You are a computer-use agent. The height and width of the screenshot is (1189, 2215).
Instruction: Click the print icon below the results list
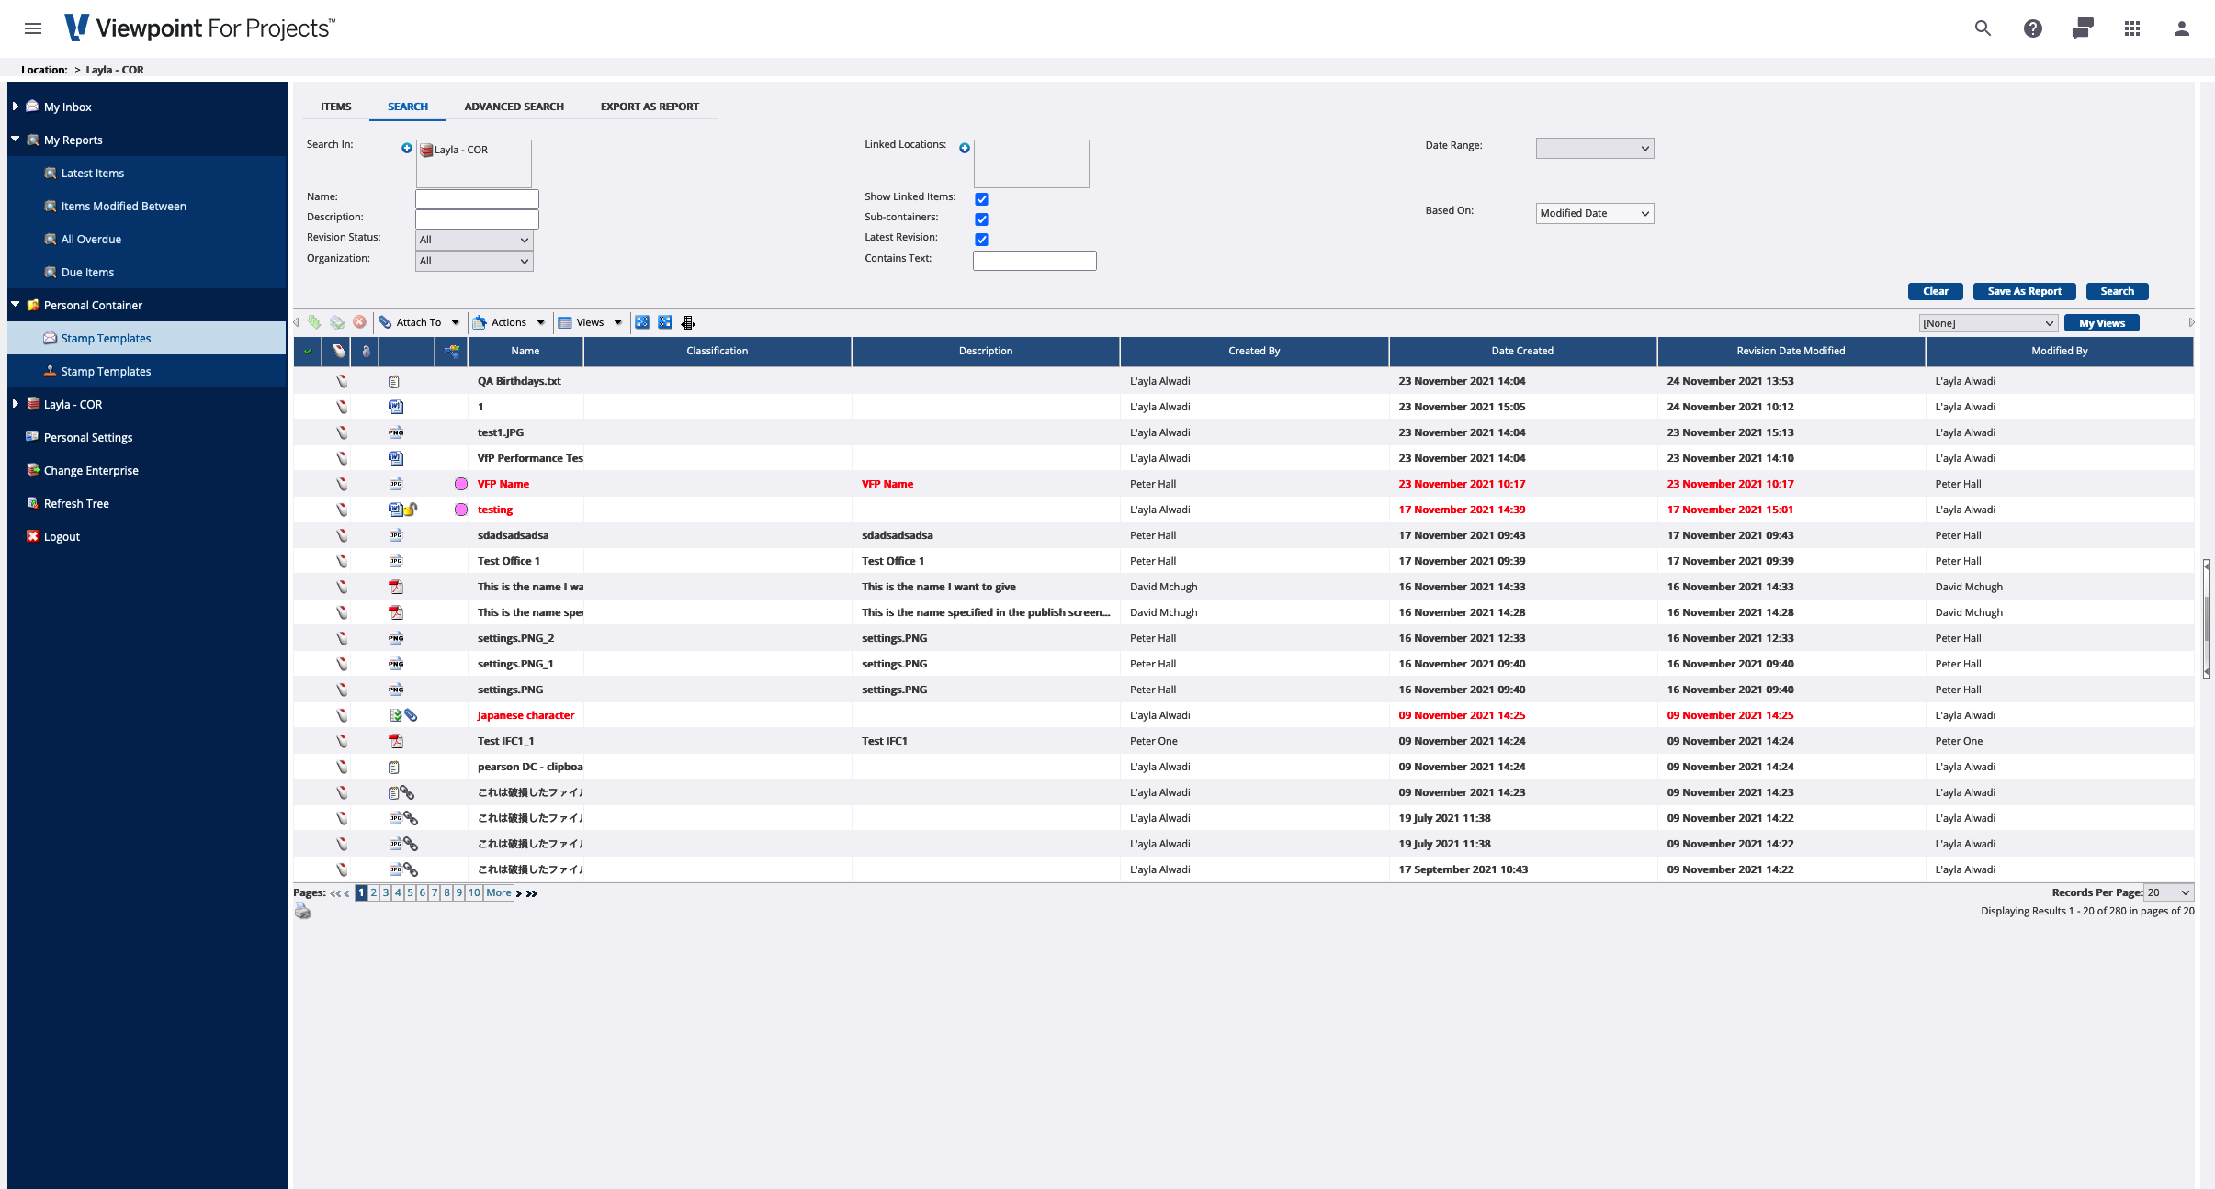302,912
